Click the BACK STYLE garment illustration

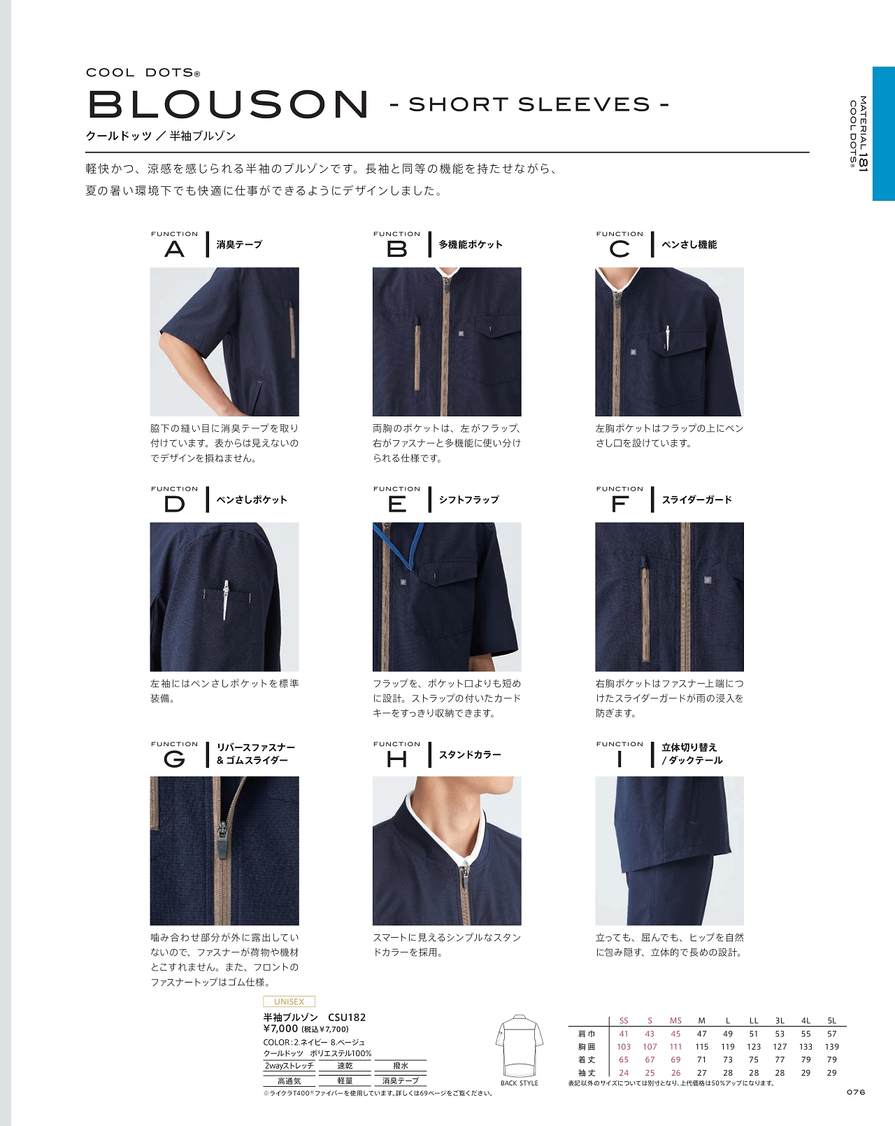click(520, 1045)
